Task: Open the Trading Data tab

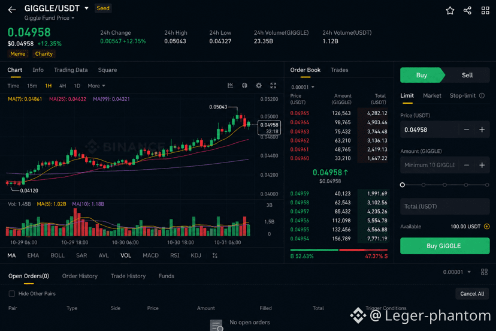Action: [71, 70]
